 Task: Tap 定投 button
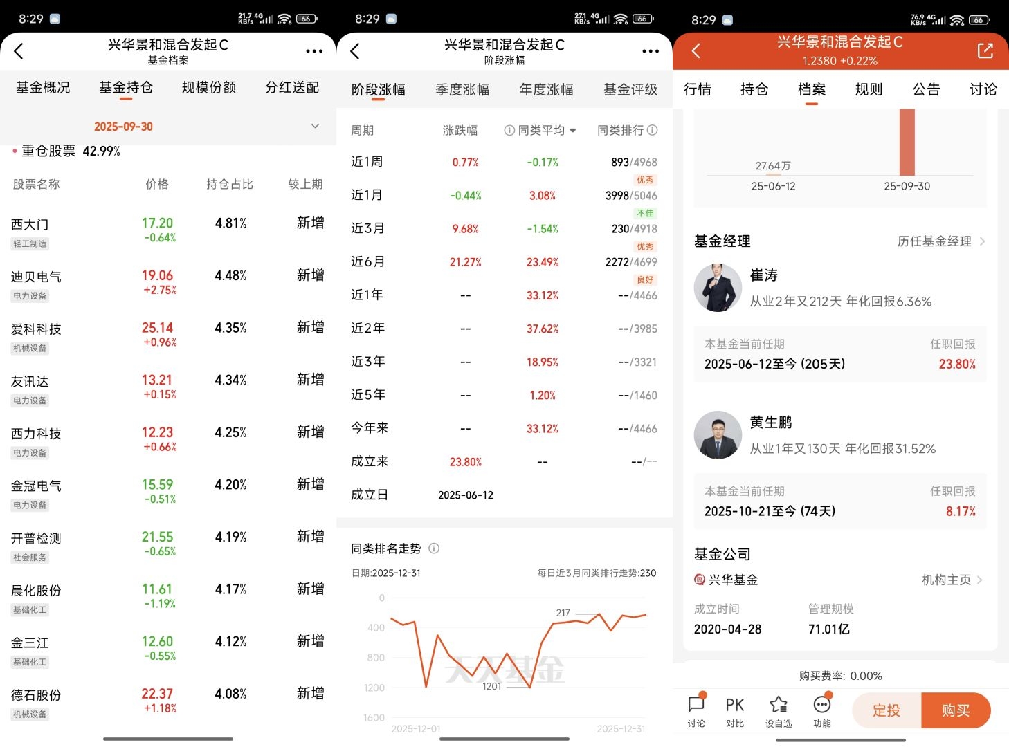click(x=887, y=710)
